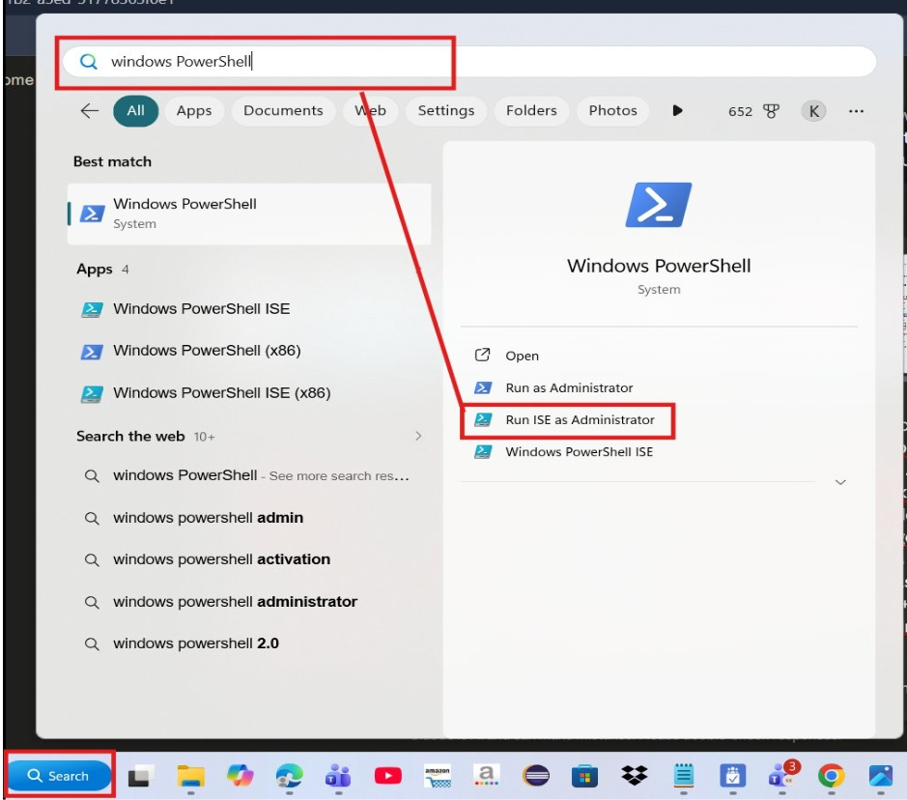Open the three-dot more options menu
The height and width of the screenshot is (800, 907).
856,111
